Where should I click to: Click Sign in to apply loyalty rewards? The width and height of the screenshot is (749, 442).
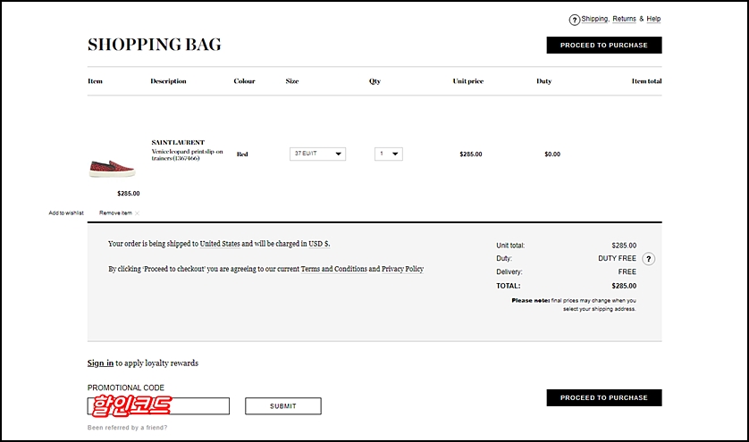[x=100, y=363]
